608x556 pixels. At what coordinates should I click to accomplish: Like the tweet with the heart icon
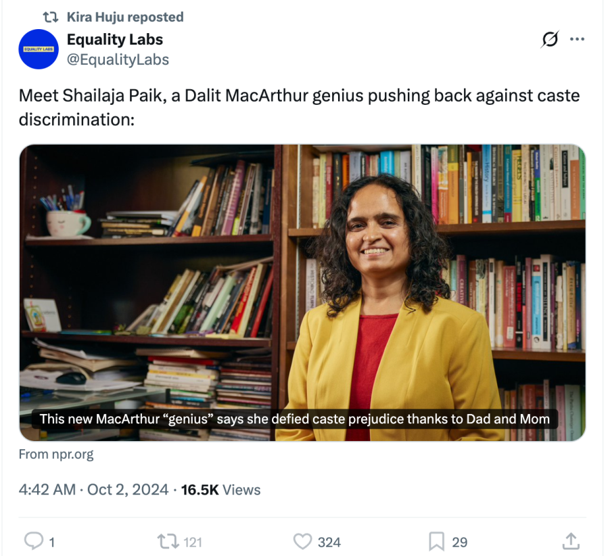(x=302, y=541)
